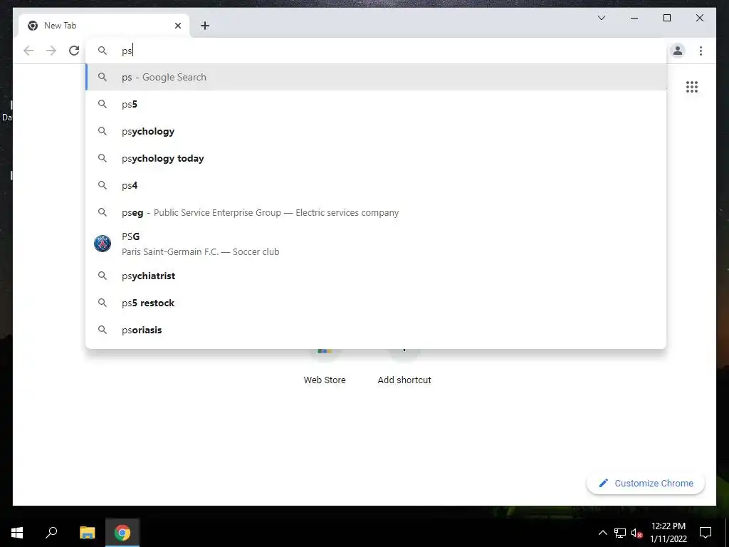Choose the 'ps5' suggestion
729x547 pixels.
click(x=376, y=104)
